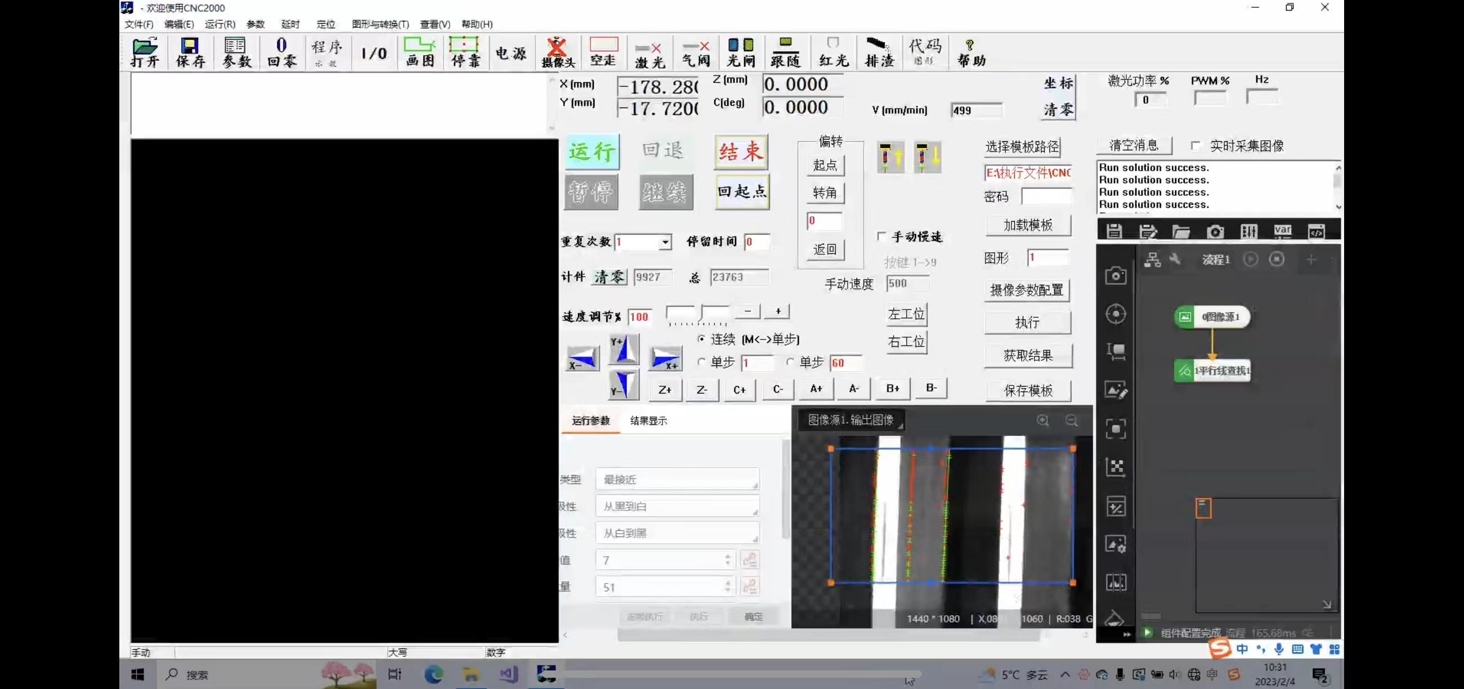Enable 实时采集图像 checkbox
Viewport: 1464px width, 689px height.
click(1196, 146)
